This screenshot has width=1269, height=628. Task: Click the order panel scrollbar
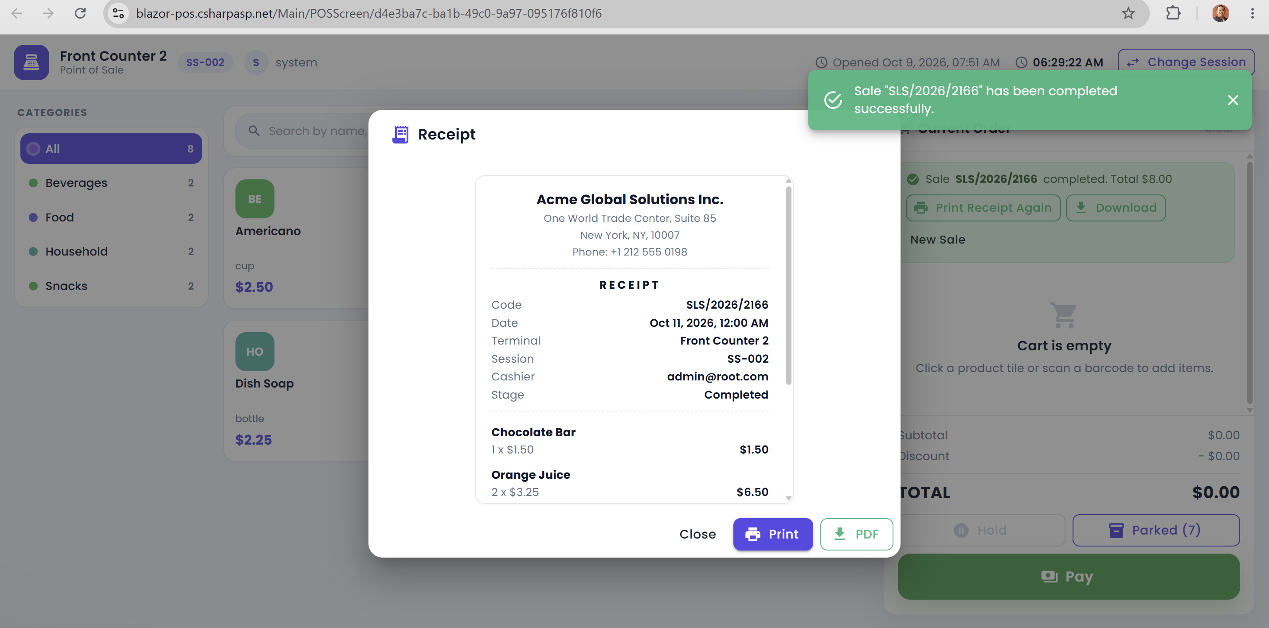[1249, 283]
